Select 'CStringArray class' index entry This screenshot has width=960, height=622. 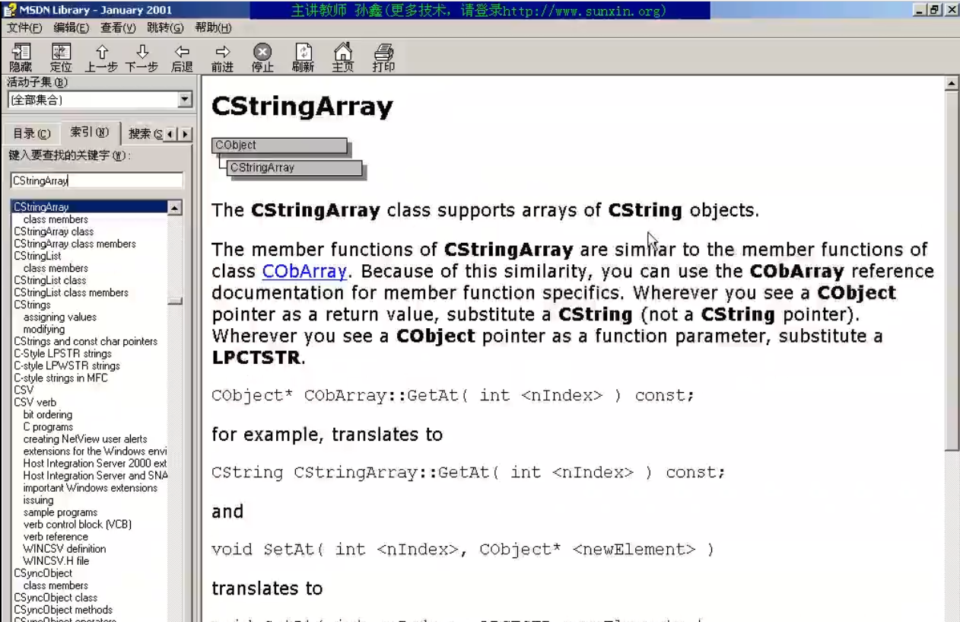pyautogui.click(x=53, y=231)
